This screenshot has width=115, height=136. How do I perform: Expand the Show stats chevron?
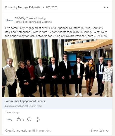tap(108, 131)
